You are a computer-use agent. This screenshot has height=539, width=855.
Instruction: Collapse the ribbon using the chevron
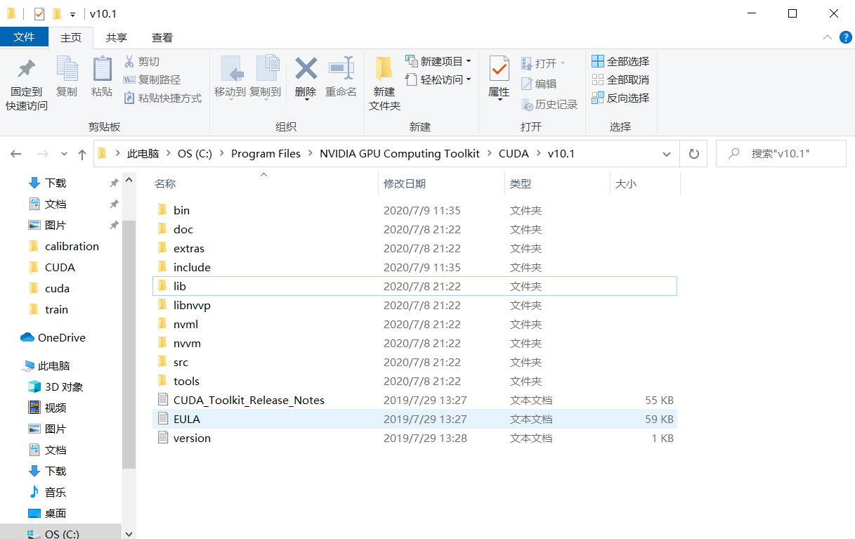[826, 37]
